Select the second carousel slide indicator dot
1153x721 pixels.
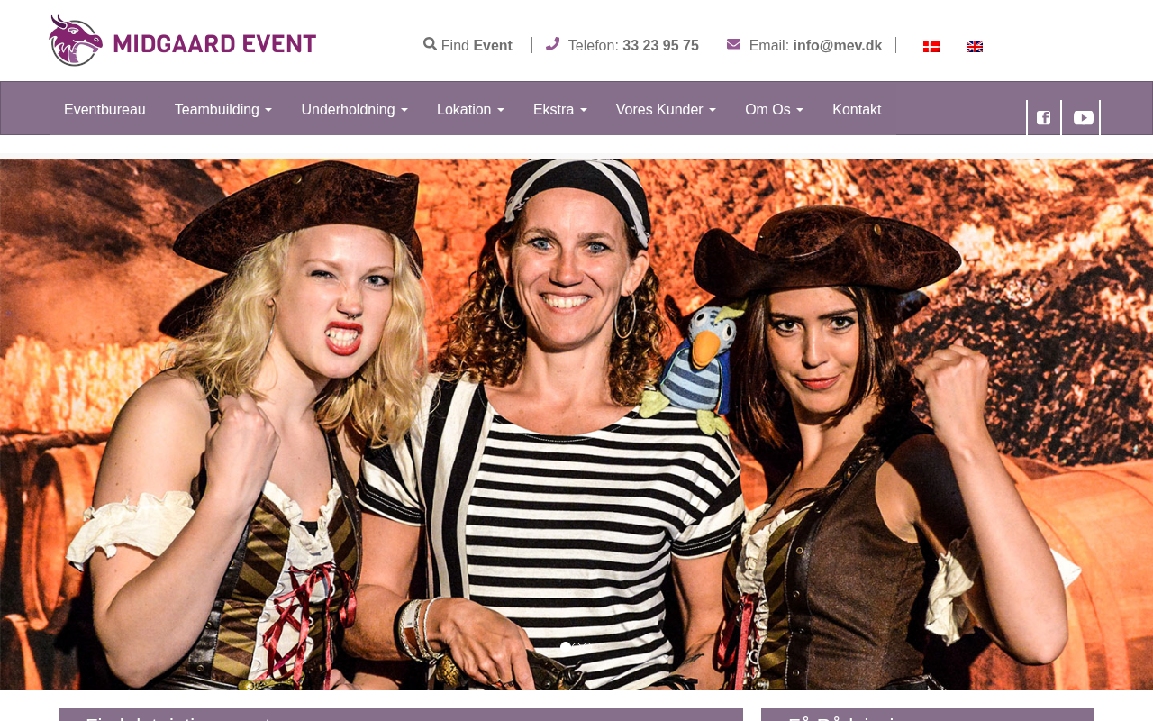[576, 646]
